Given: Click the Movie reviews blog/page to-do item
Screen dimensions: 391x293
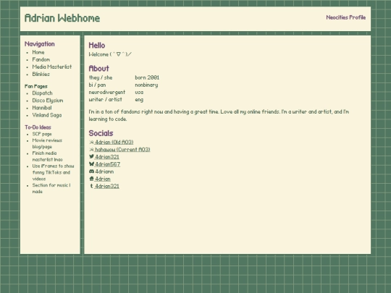Looking at the screenshot, I should tap(47, 143).
